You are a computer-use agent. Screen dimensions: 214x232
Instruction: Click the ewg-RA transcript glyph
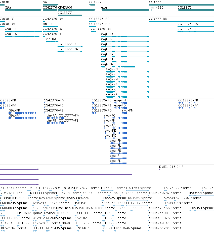coord(118,67)
